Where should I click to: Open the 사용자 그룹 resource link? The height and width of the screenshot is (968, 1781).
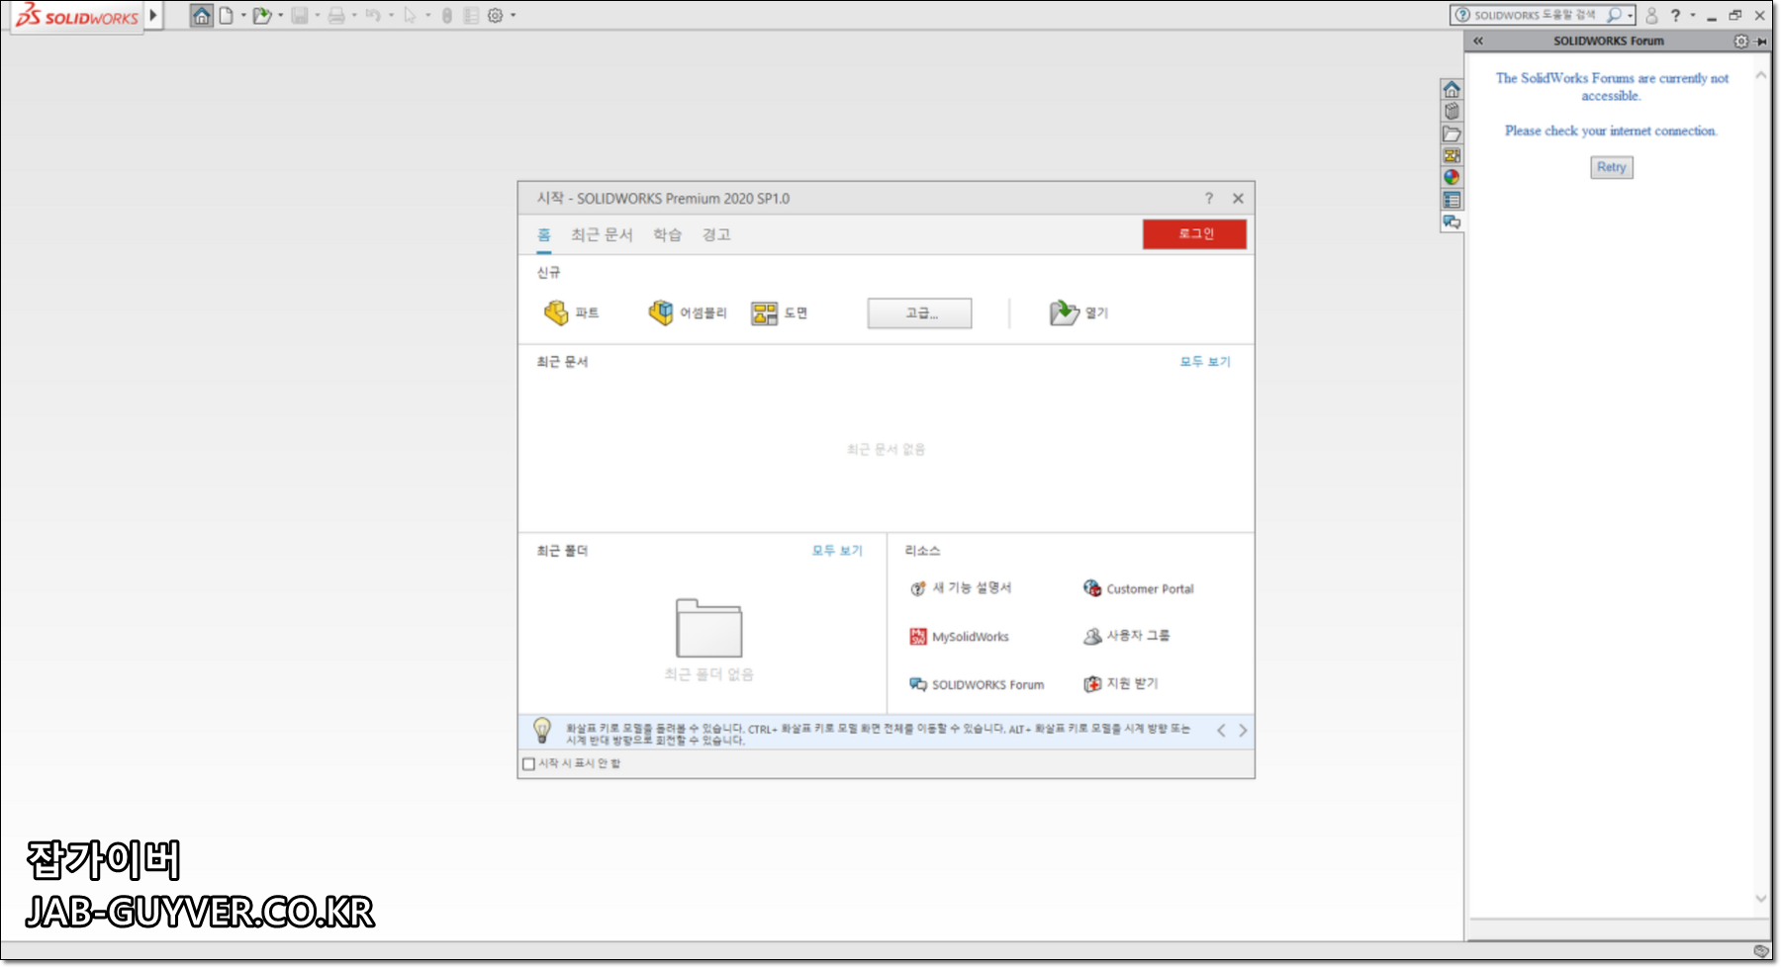point(1126,636)
